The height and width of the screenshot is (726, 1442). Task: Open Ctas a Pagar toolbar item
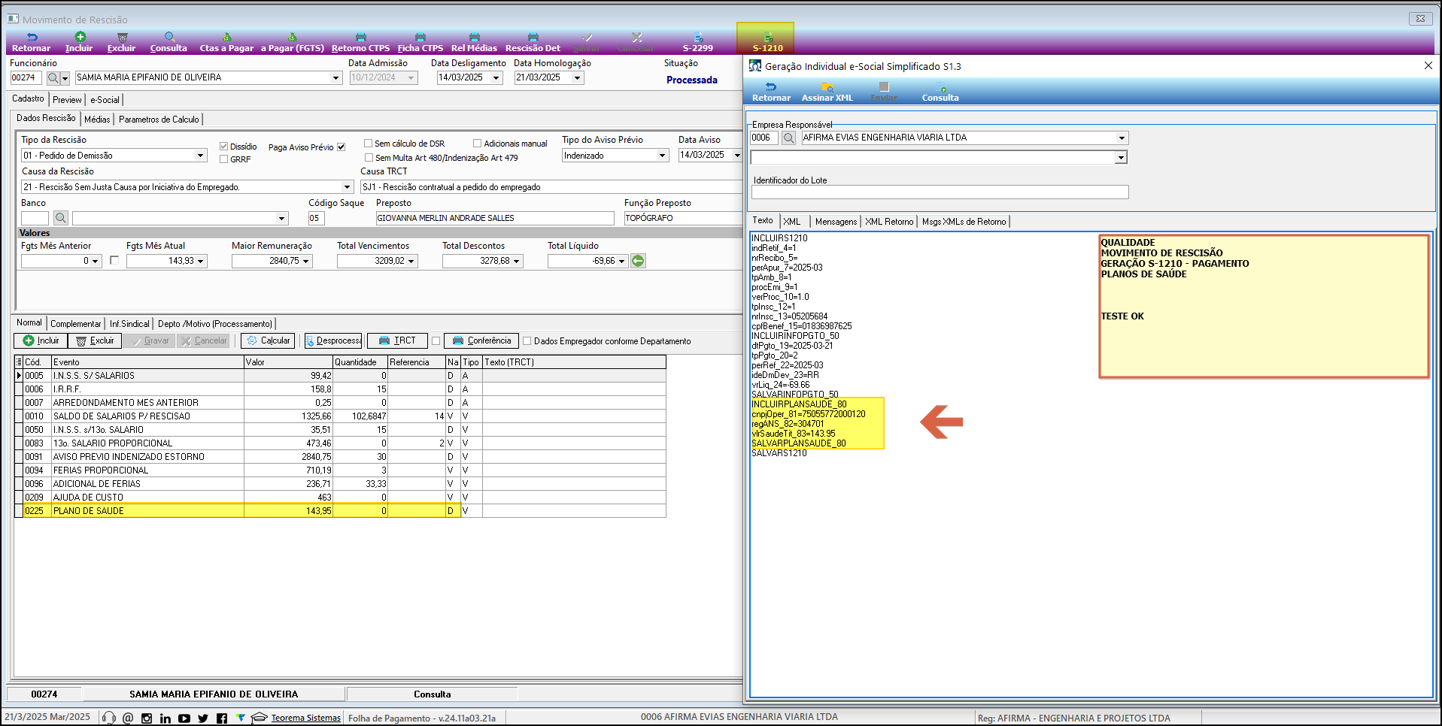tap(226, 42)
